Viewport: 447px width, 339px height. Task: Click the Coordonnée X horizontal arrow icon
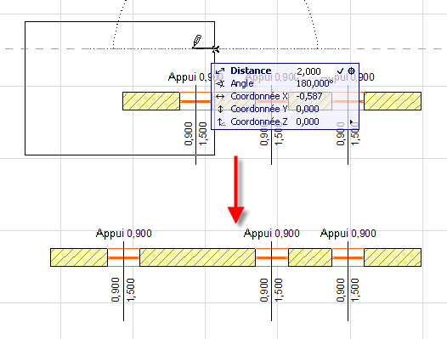(x=220, y=96)
